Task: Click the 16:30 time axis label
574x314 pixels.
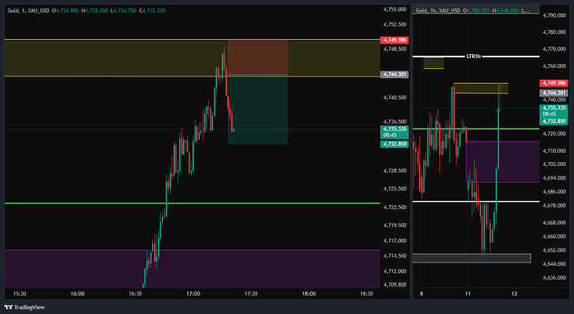Action: coord(135,293)
